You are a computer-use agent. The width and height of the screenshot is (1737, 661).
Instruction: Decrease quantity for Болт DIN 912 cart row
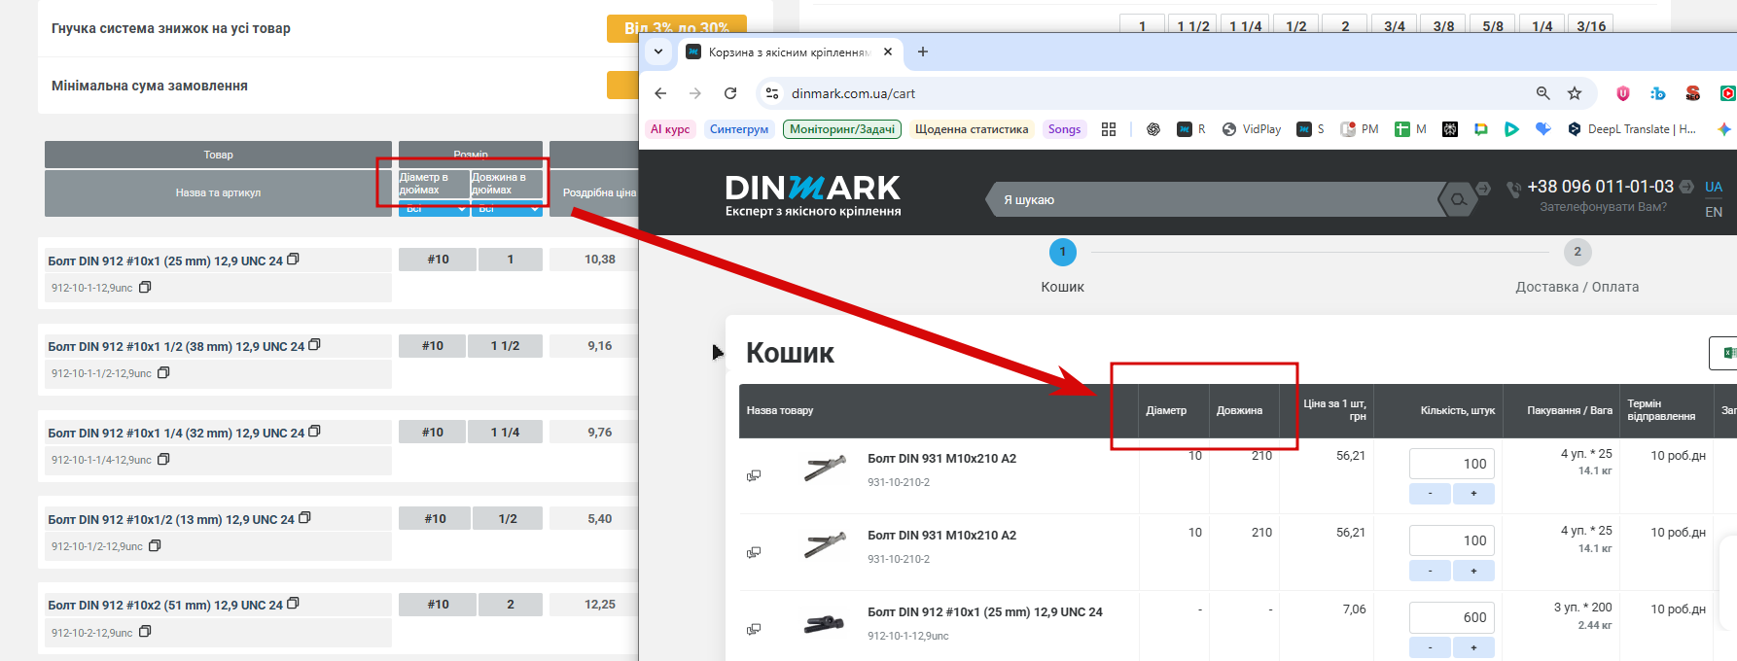[1430, 647]
